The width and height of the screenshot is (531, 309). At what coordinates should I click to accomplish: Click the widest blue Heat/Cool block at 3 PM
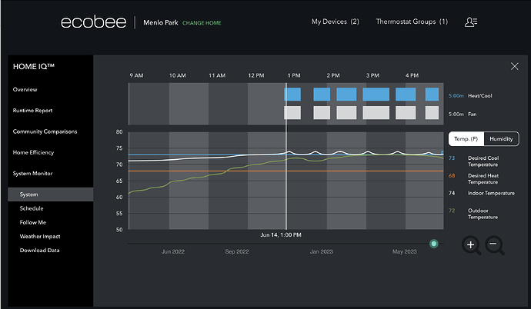[376, 95]
